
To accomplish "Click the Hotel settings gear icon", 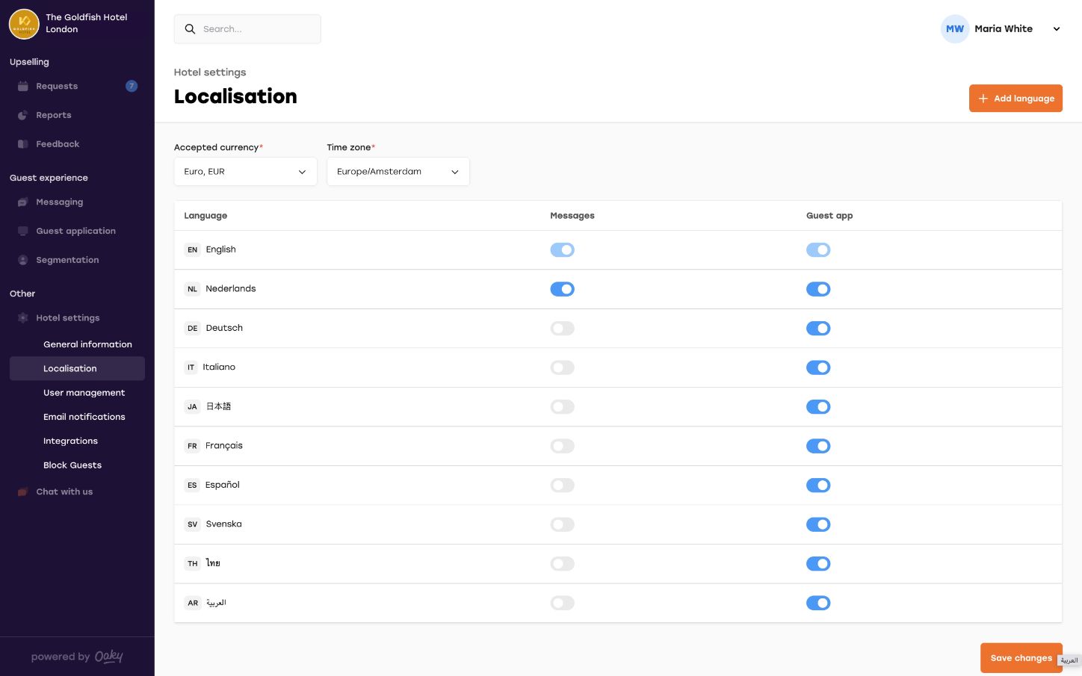I will [x=23, y=317].
